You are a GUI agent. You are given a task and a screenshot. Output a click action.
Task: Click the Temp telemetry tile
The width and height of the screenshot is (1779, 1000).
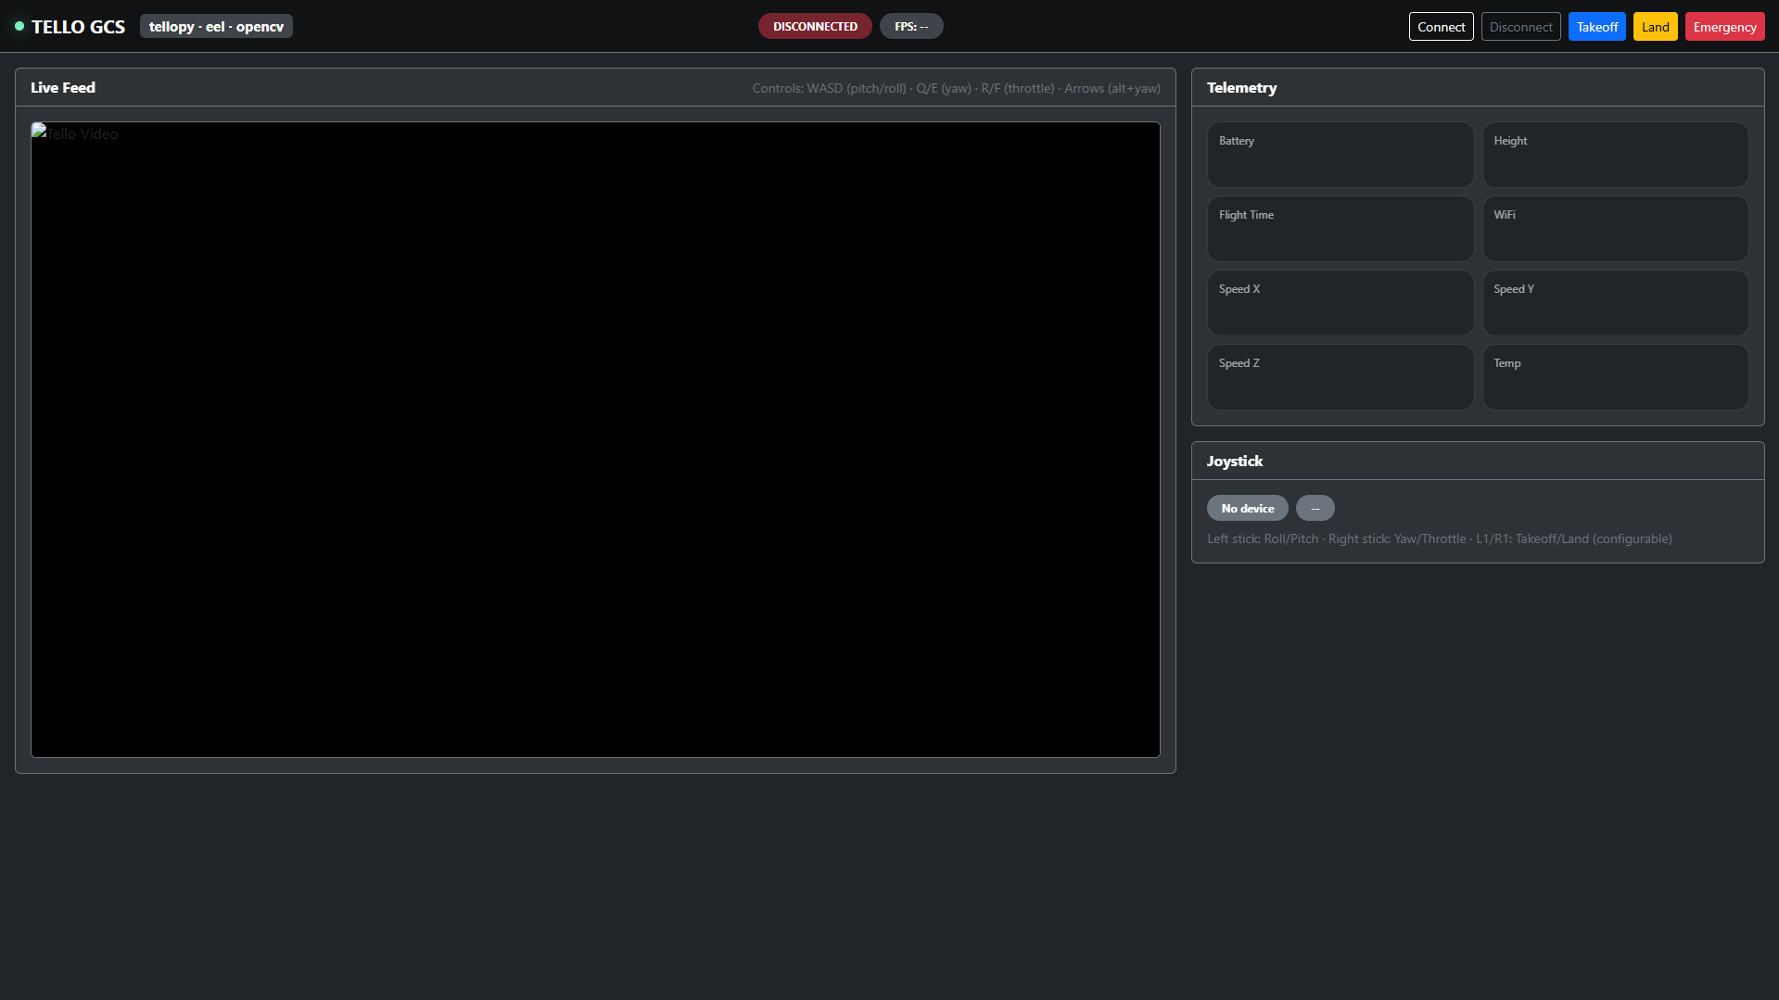[1615, 377]
